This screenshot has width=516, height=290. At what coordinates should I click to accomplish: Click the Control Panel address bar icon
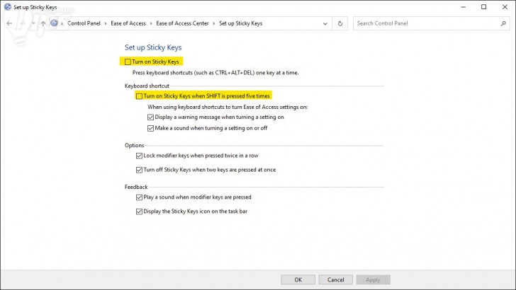pos(55,23)
